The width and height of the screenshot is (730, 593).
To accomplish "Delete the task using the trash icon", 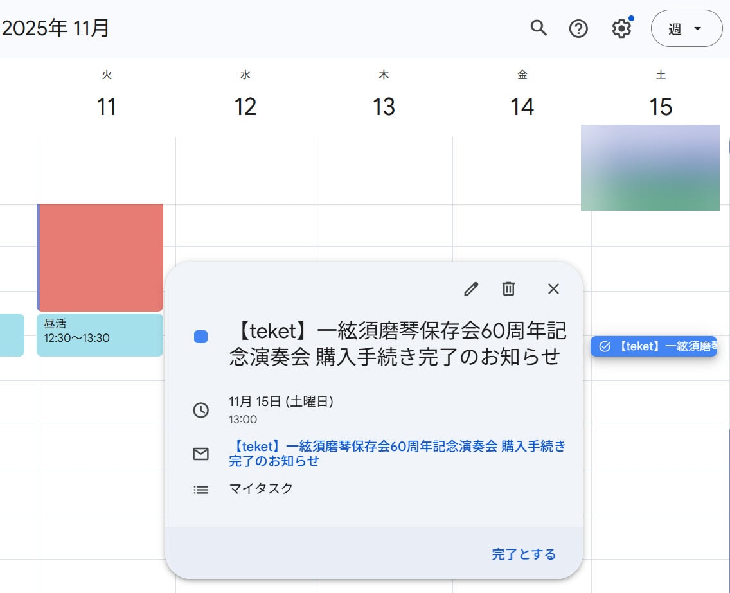I will tap(508, 289).
